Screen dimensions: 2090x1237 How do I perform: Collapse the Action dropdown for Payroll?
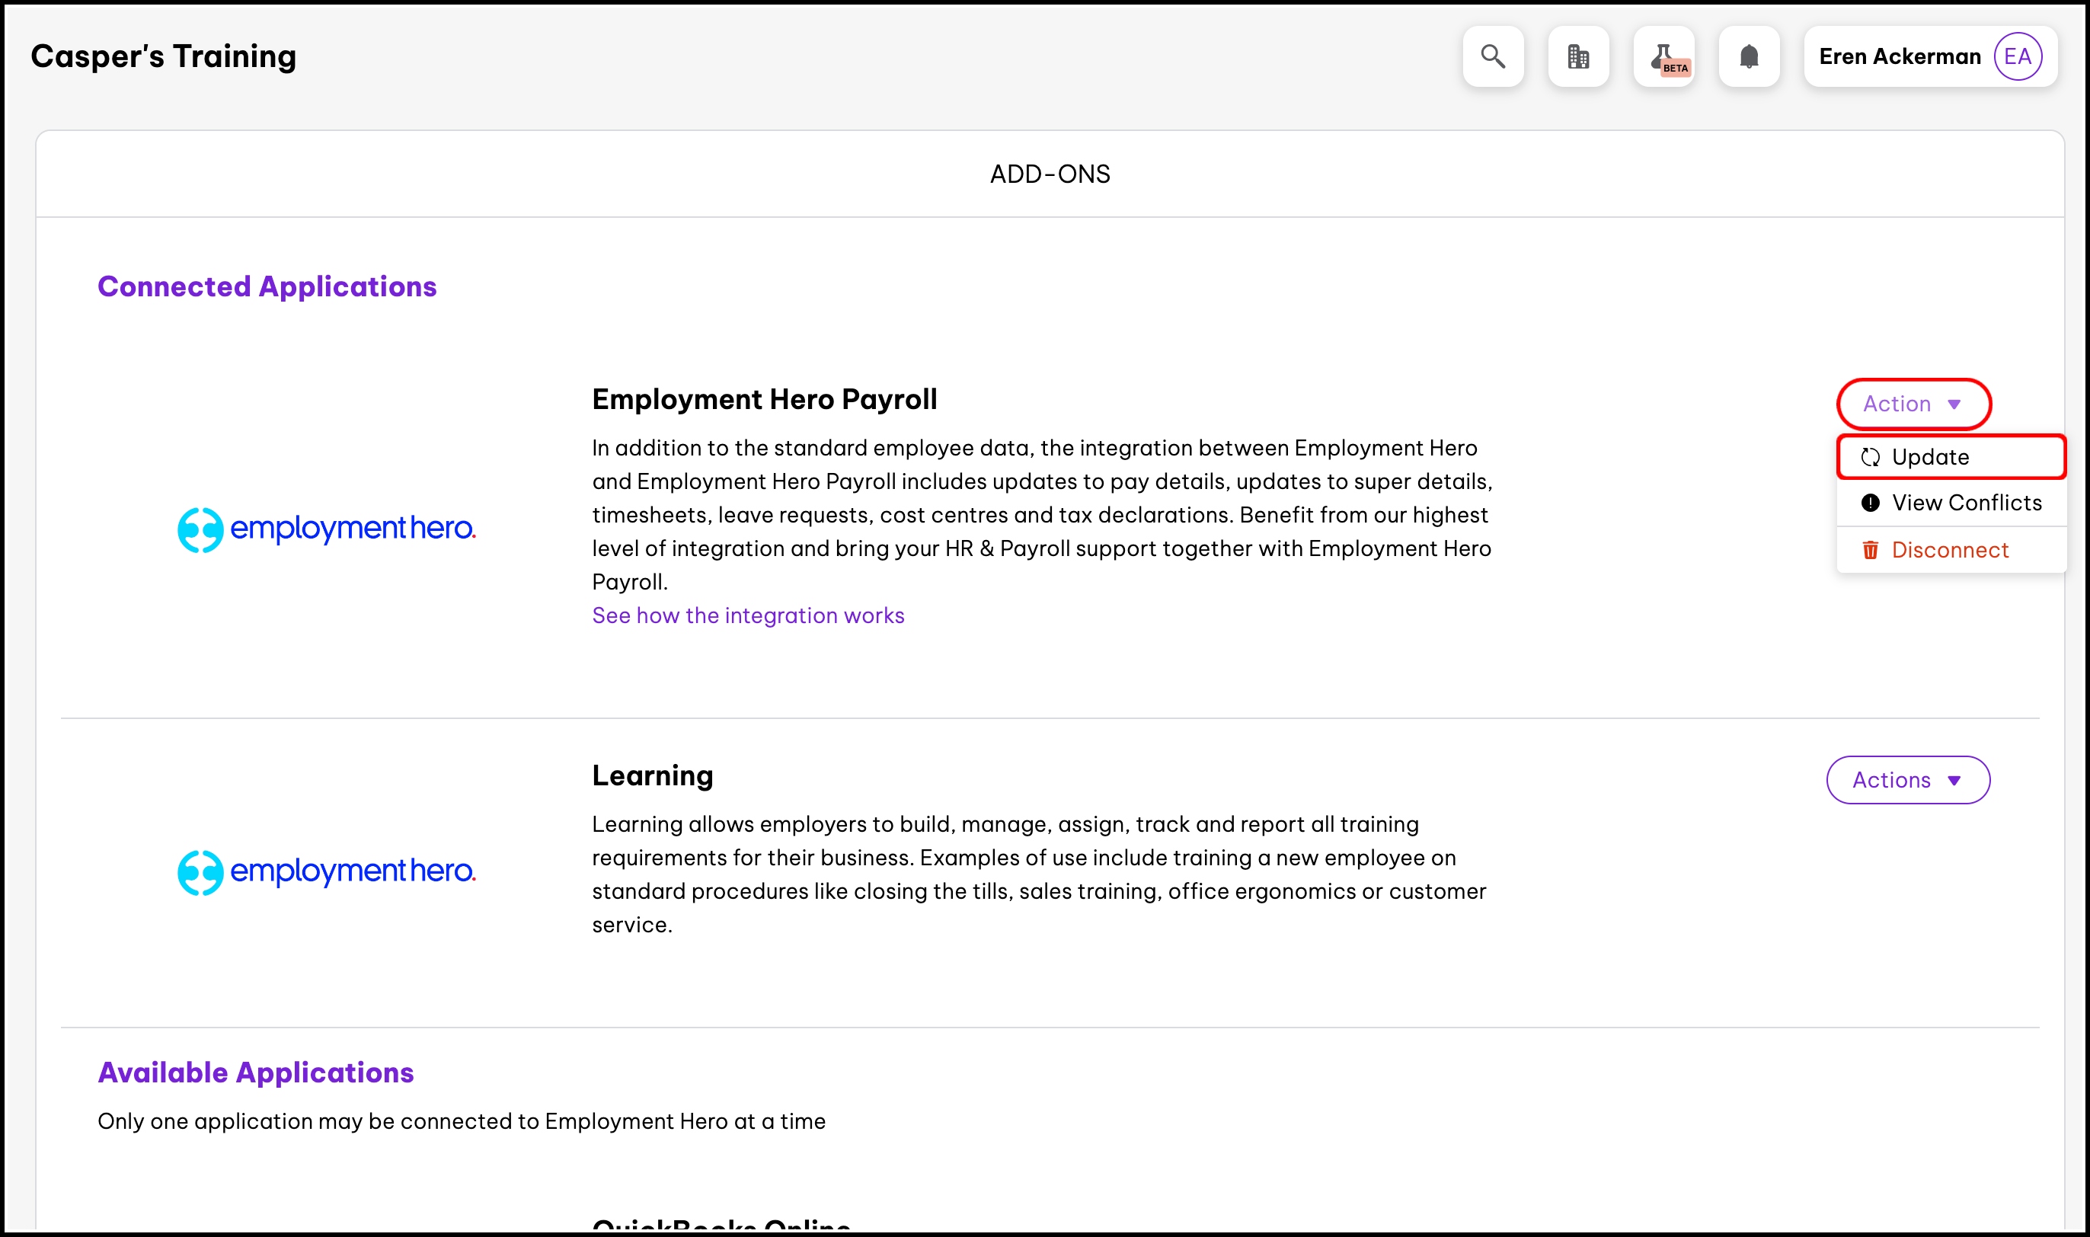click(1913, 404)
